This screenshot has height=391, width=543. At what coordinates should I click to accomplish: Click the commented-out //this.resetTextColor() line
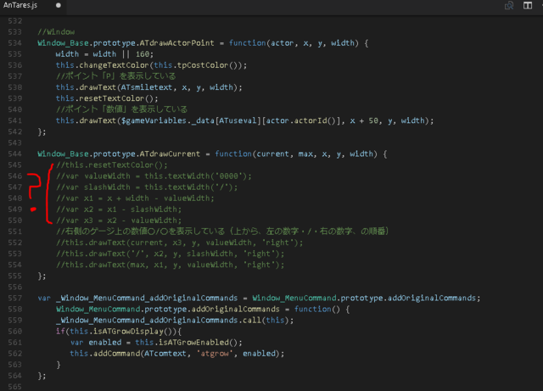[x=111, y=165]
